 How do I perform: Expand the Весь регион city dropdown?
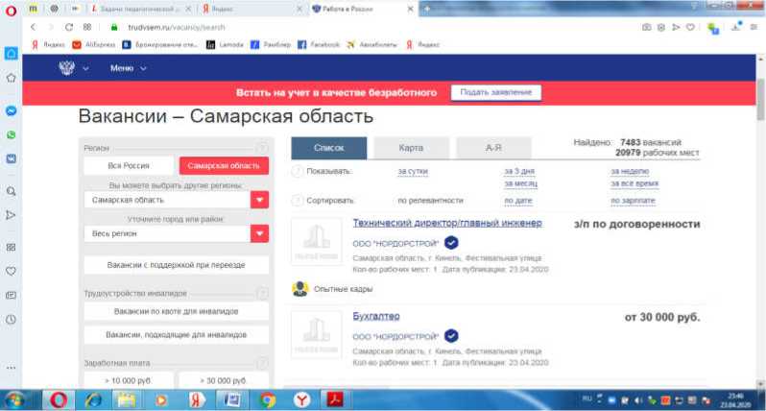coord(259,233)
